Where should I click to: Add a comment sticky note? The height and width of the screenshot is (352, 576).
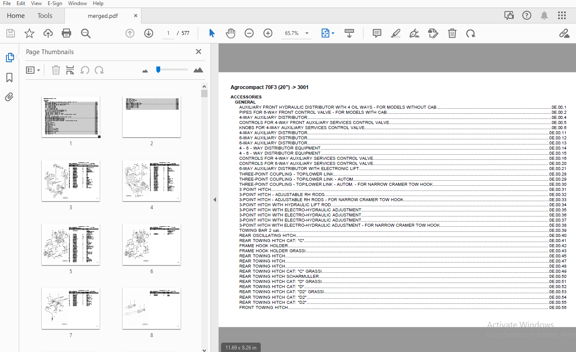coord(377,33)
